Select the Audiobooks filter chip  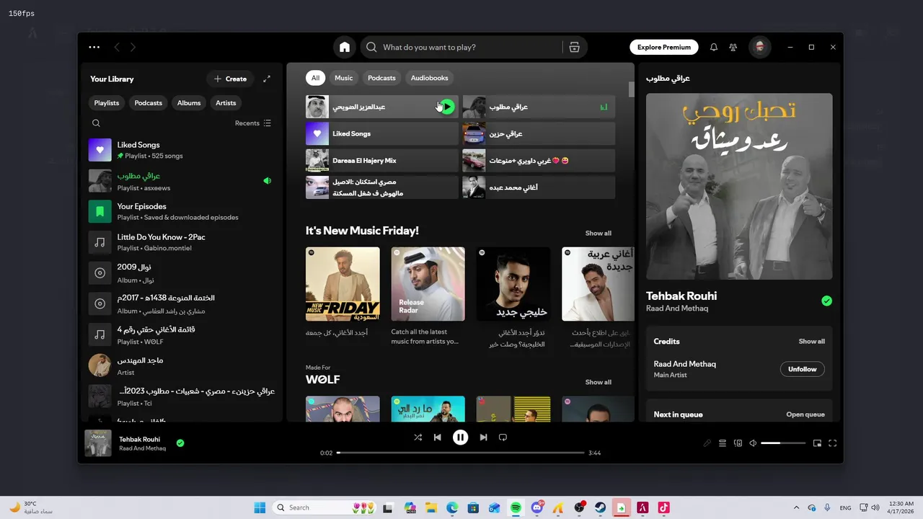pyautogui.click(x=429, y=78)
